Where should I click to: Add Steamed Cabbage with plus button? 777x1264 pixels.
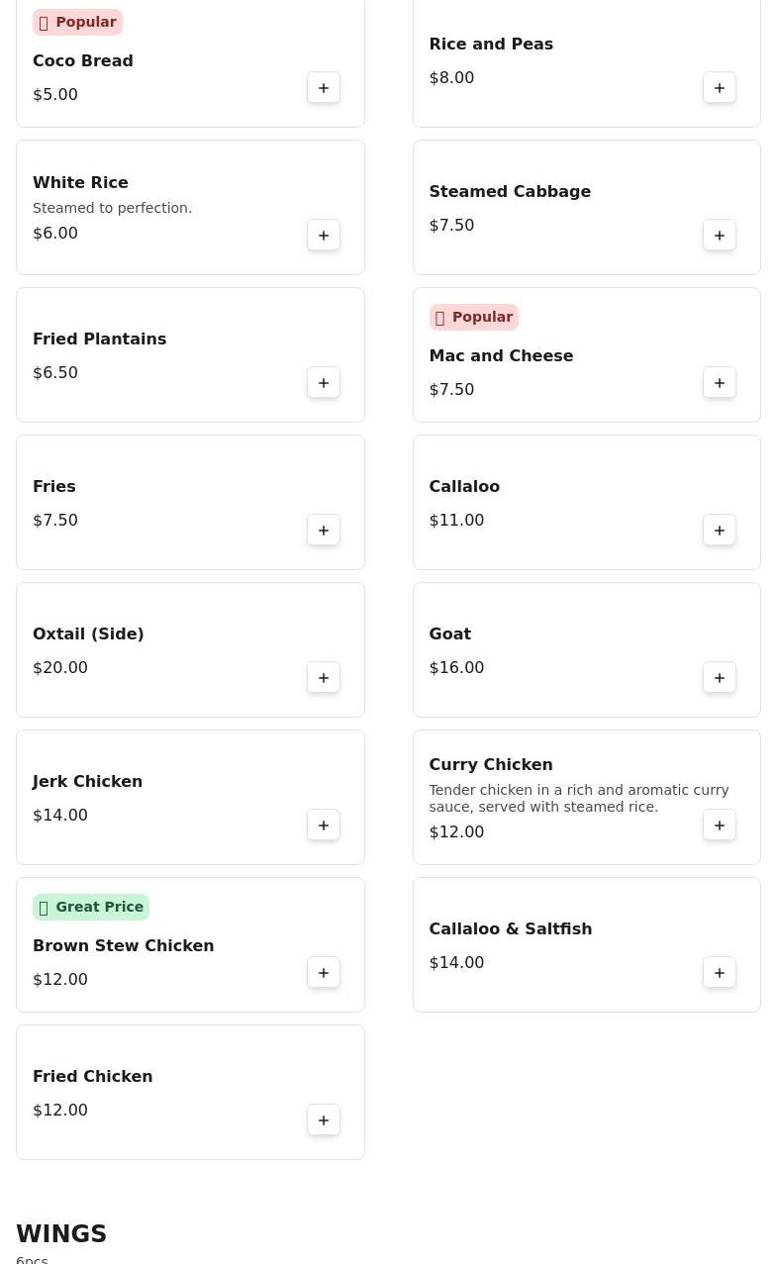(720, 236)
